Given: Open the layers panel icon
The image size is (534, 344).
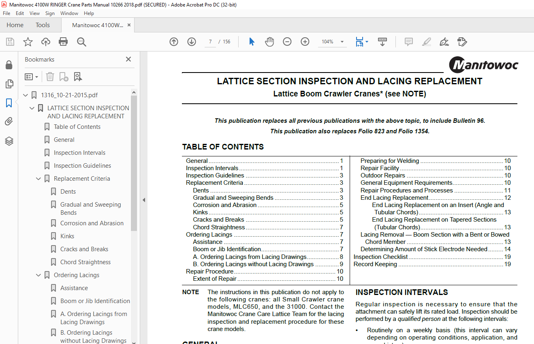Looking at the screenshot, I should tap(9, 141).
